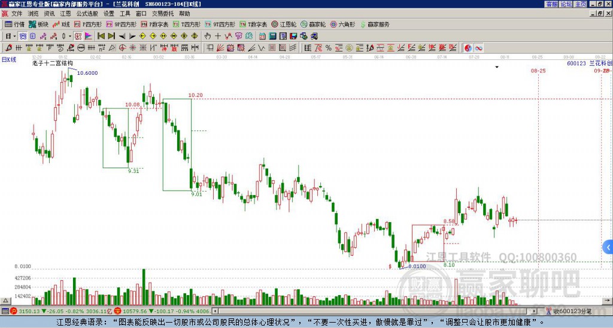Click the 主页 homepage button
The height and width of the screenshot is (328, 613).
(581, 4)
